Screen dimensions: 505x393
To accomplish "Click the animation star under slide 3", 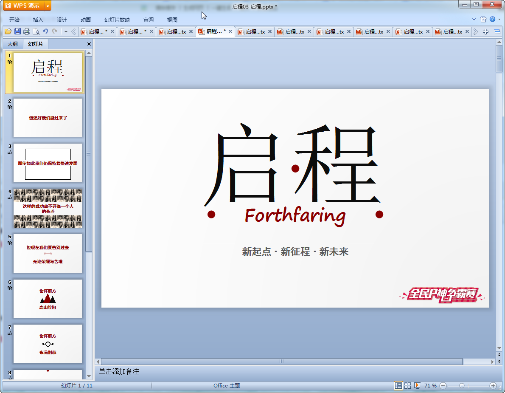I will coord(10,152).
